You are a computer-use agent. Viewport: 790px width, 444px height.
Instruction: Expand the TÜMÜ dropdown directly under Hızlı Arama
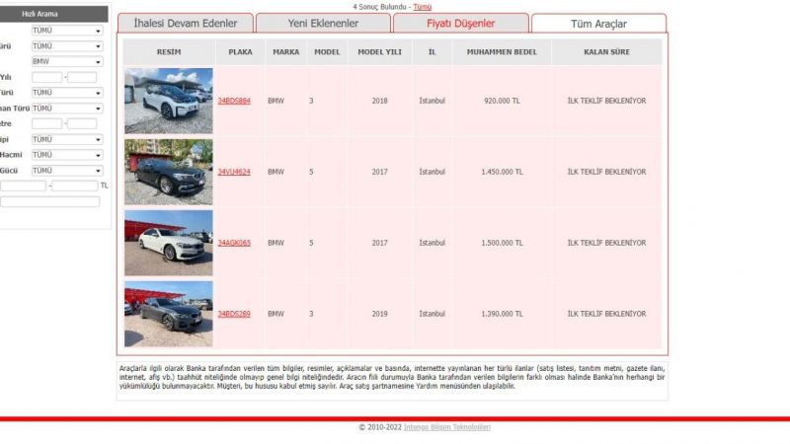(67, 31)
